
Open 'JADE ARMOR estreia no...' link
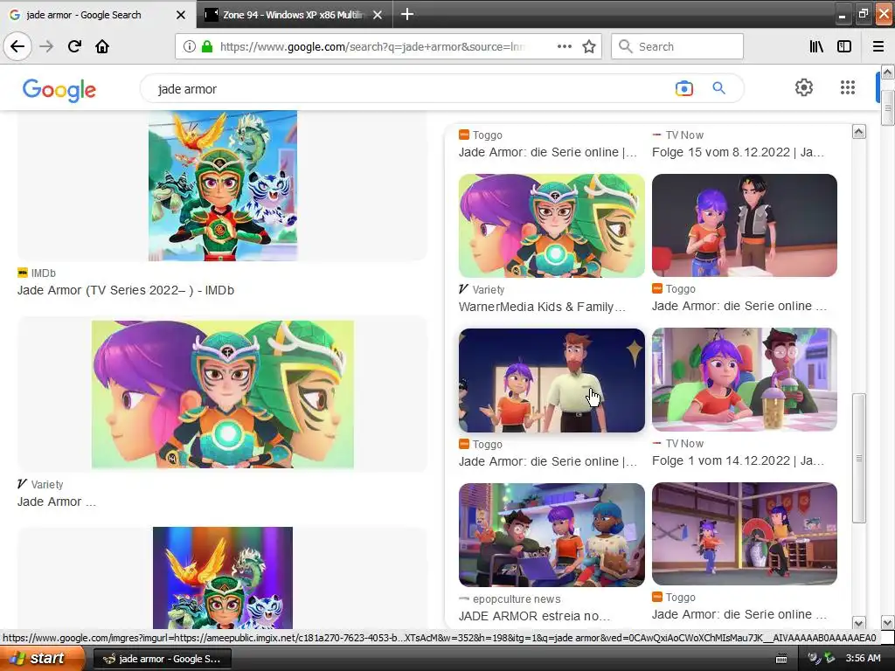(x=534, y=616)
